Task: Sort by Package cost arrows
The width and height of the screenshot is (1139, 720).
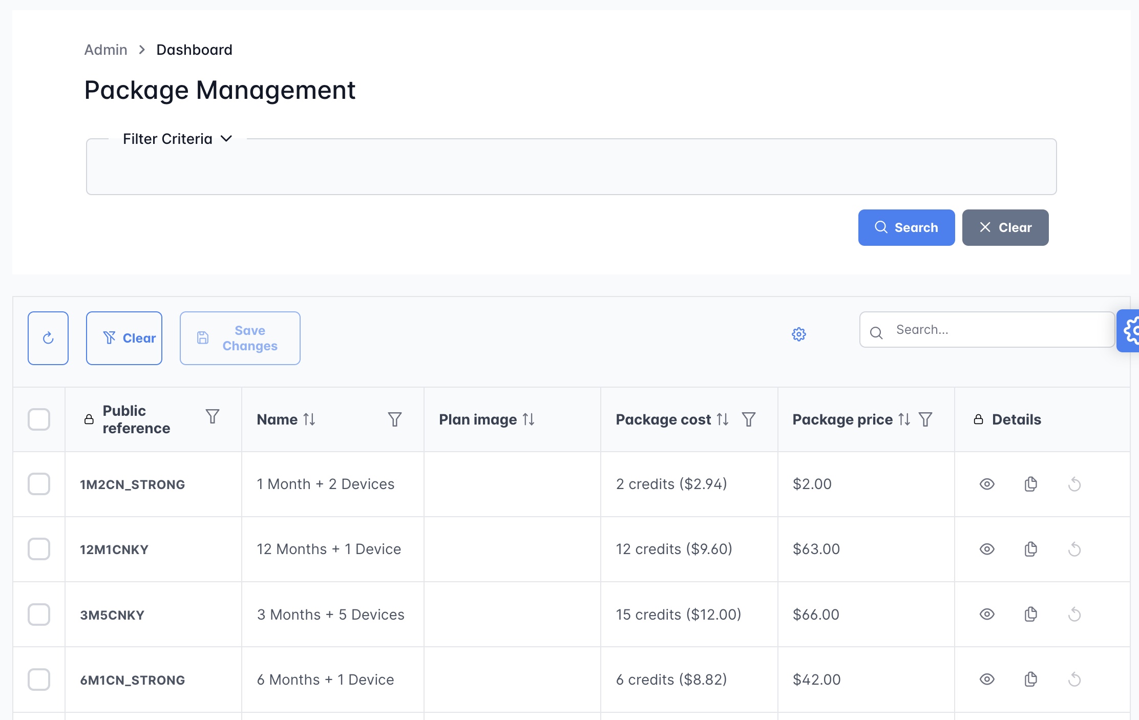Action: (x=723, y=419)
